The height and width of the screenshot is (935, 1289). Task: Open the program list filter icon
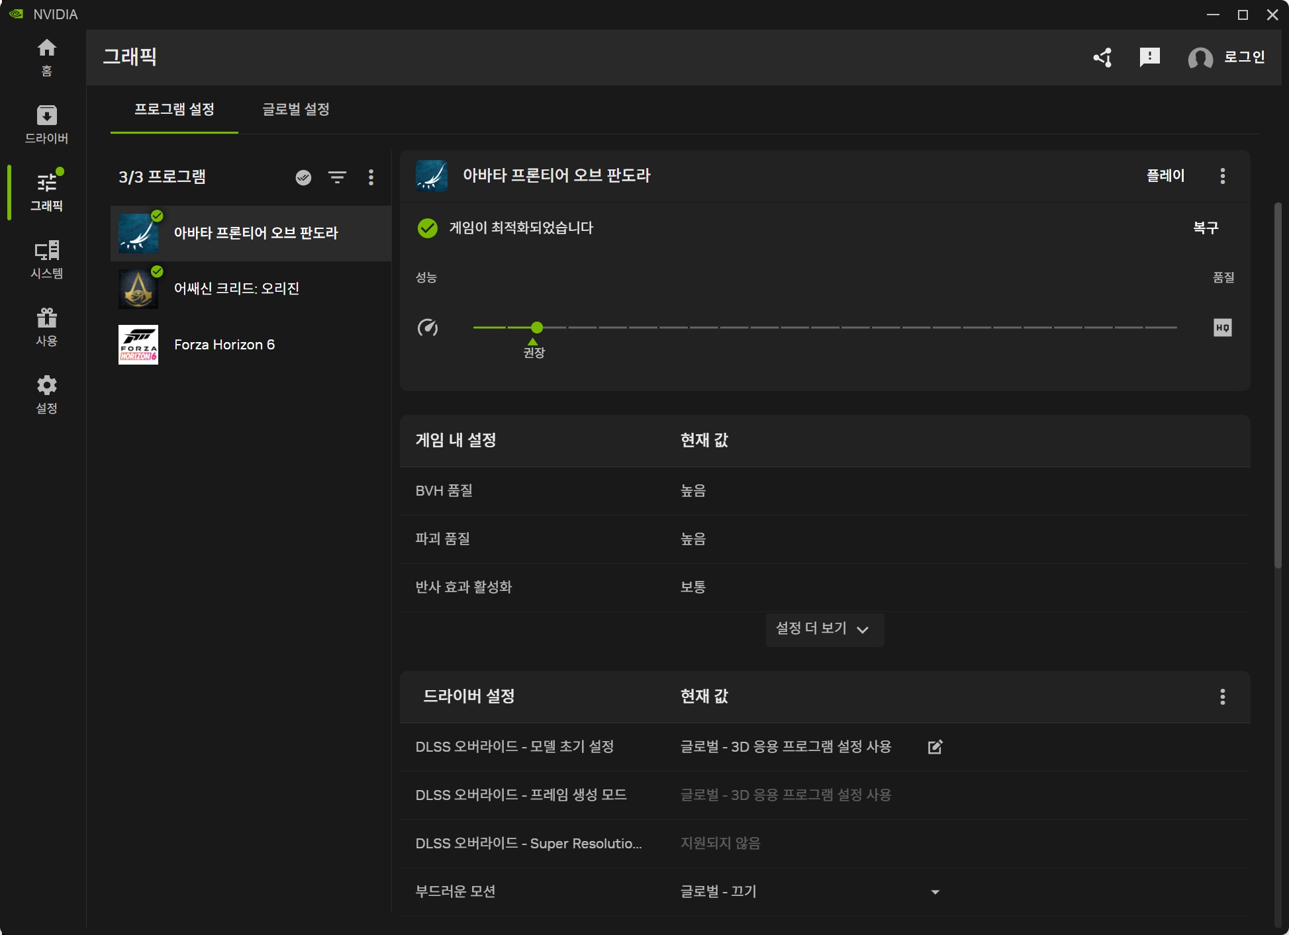[338, 177]
